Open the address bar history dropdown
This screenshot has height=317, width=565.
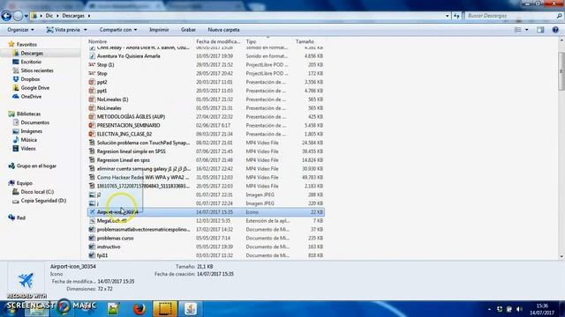click(448, 16)
